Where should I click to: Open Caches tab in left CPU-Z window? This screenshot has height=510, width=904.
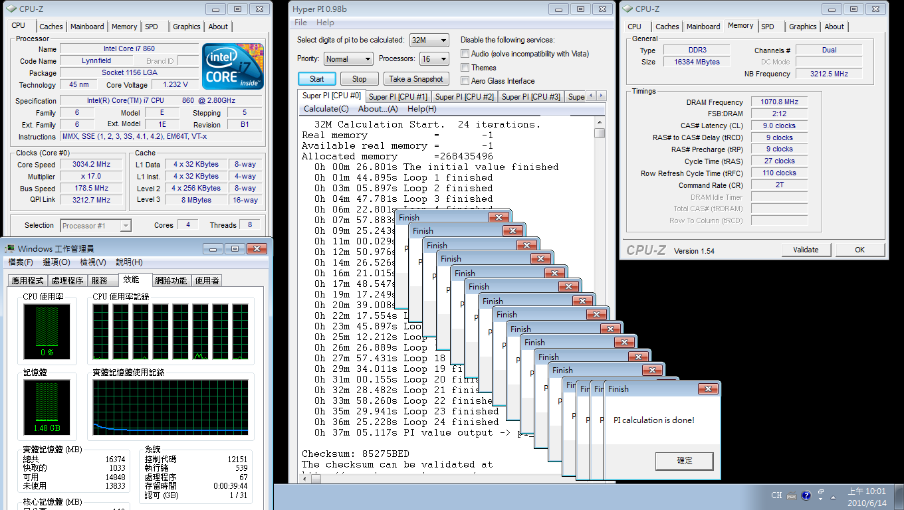click(x=51, y=27)
